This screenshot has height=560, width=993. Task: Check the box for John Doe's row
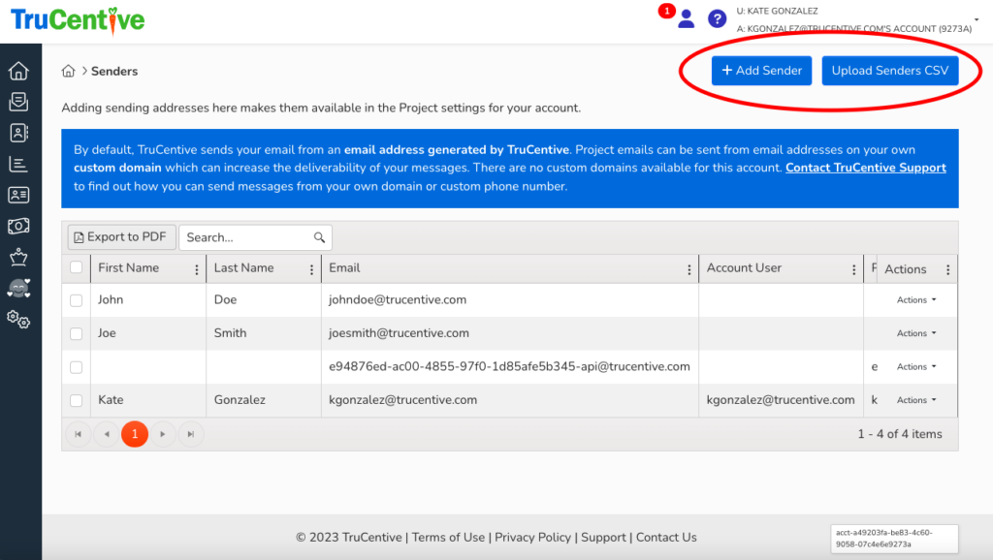[77, 300]
